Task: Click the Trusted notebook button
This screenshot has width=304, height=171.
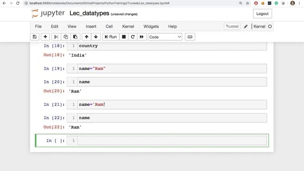Action: tap(232, 27)
